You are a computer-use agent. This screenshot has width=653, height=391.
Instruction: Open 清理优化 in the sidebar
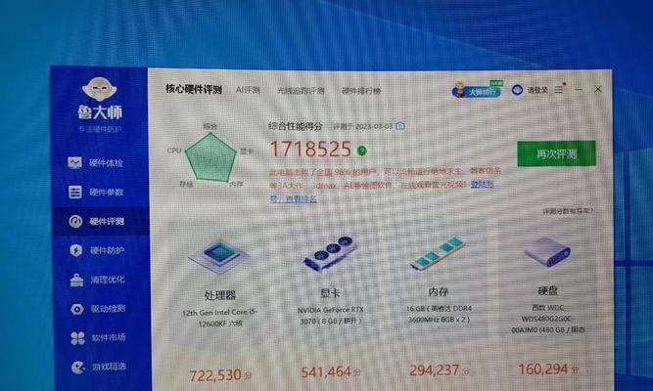98,280
